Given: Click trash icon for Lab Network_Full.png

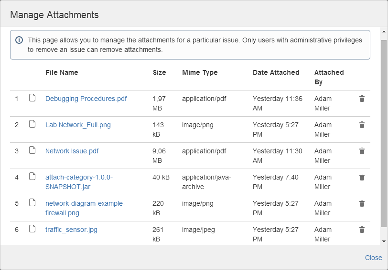Looking at the screenshot, I should click(362, 125).
